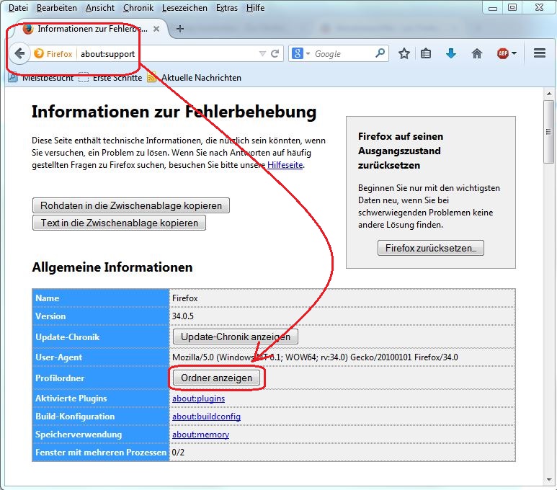This screenshot has width=557, height=490.
Task: Open the Downloads arrow icon
Action: coord(451,53)
